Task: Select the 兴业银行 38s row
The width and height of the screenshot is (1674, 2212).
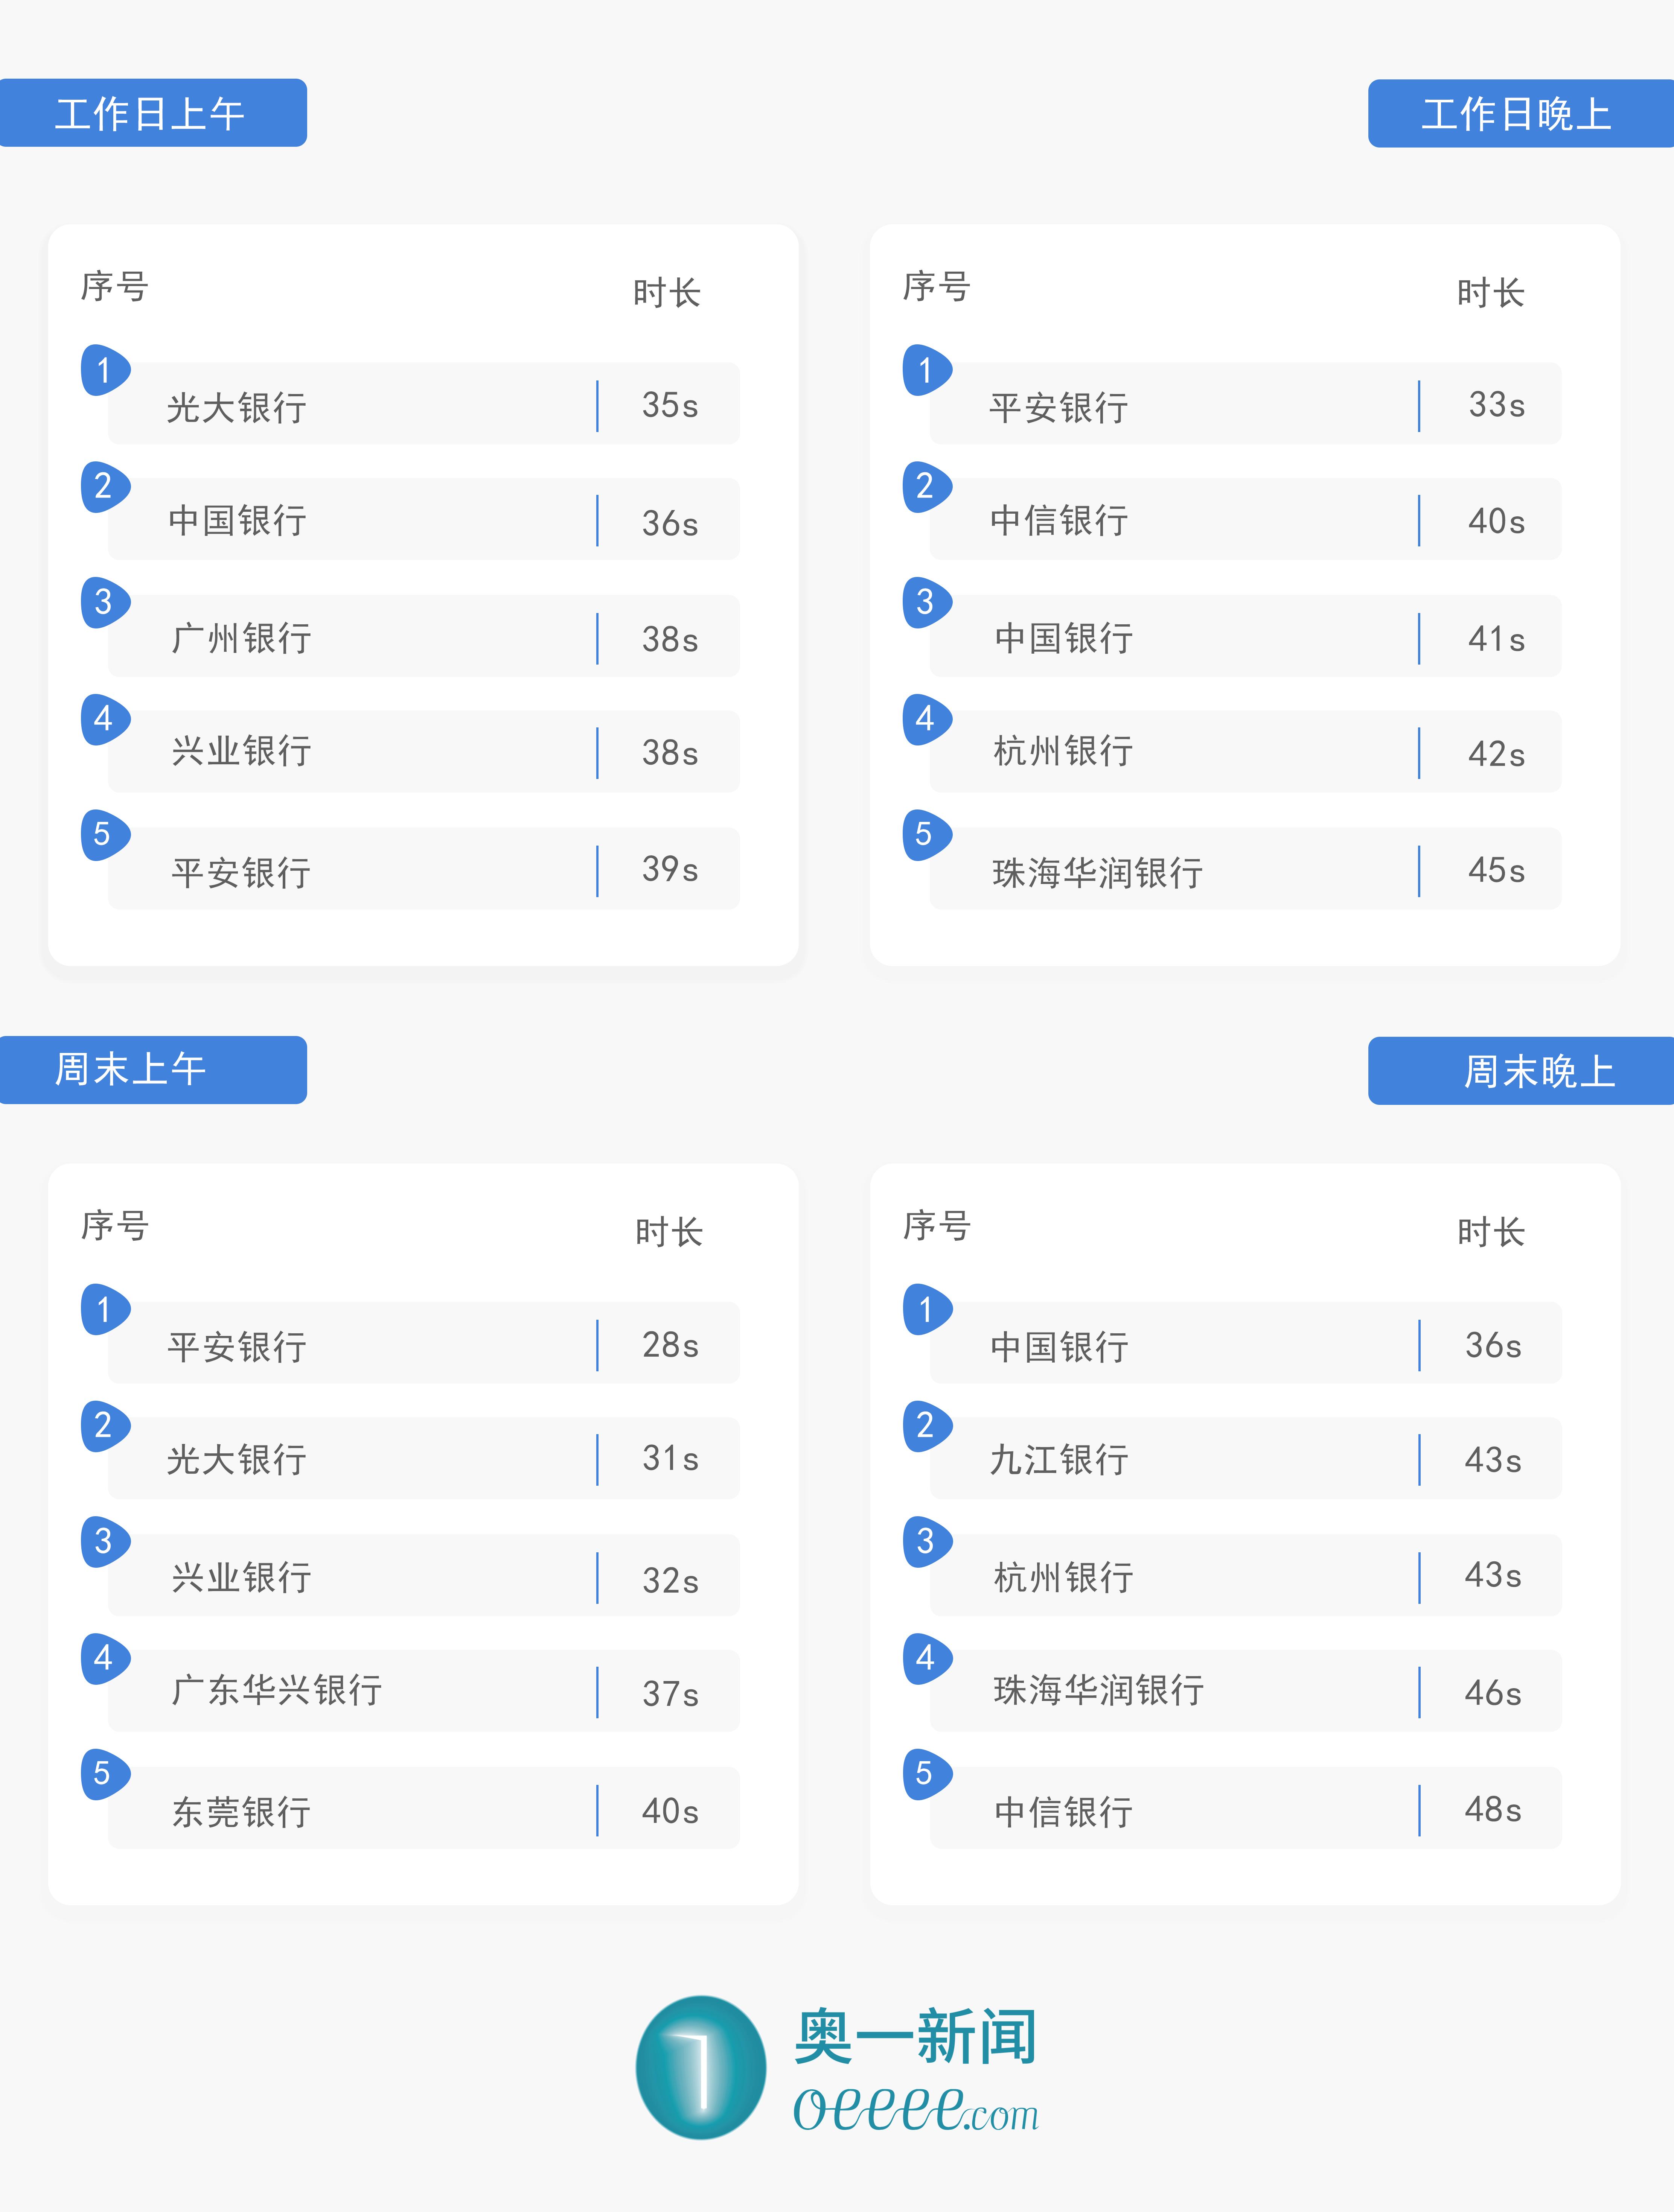Action: click(x=423, y=752)
